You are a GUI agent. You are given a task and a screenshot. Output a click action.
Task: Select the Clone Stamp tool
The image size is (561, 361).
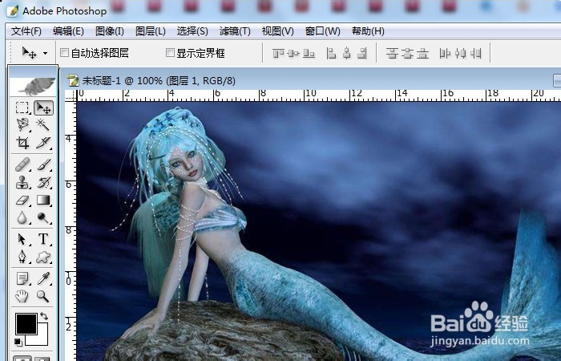coord(22,183)
